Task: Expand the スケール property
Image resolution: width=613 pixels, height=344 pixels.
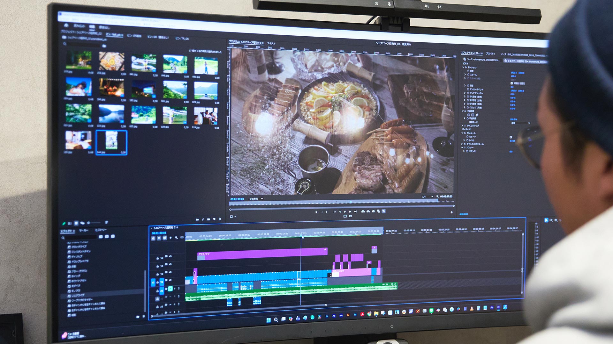Action: [465, 75]
